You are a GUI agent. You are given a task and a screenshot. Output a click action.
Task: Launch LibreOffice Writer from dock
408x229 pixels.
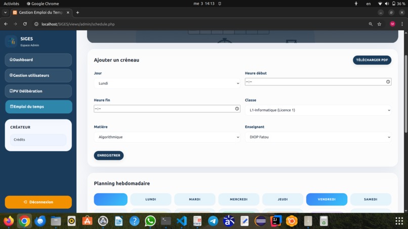(x=118, y=221)
